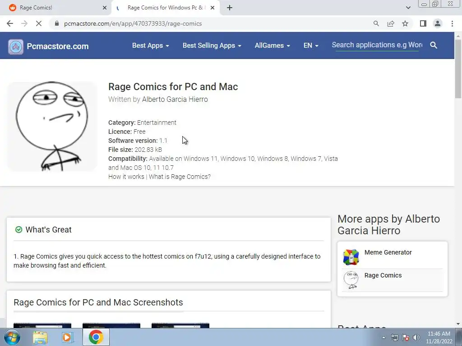This screenshot has width=462, height=346.
Task: Open a new browser tab
Action: coord(230,8)
